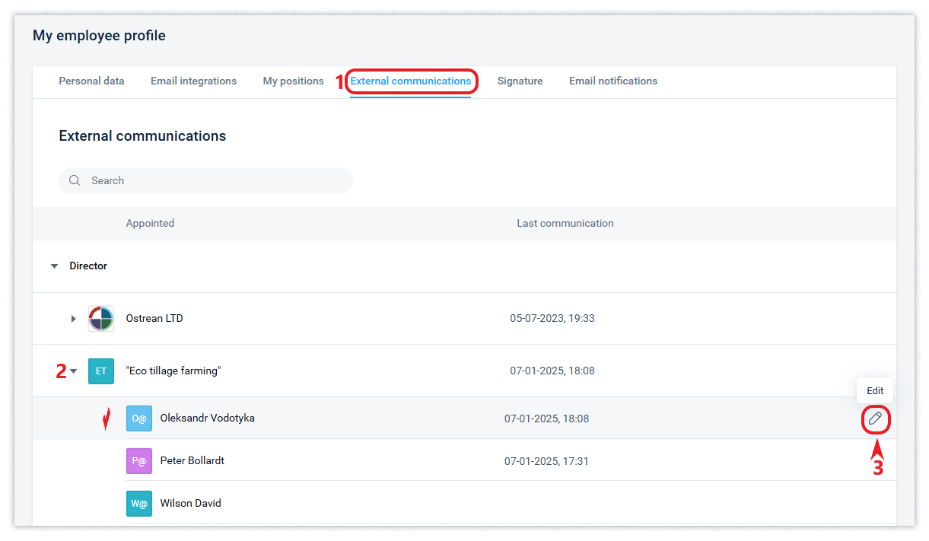Click the Ostrean LTD company logo
The height and width of the screenshot is (541, 929).
pos(101,319)
